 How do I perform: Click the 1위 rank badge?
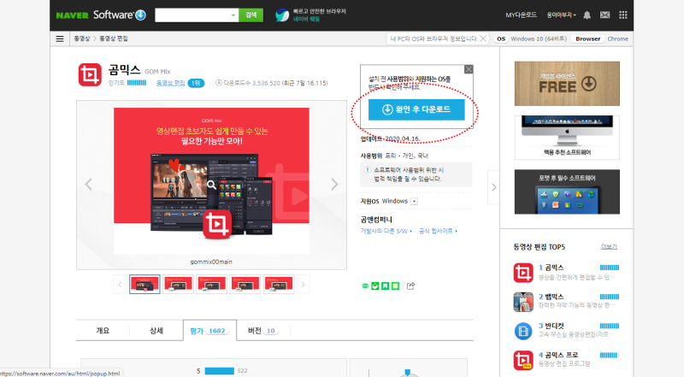tap(196, 83)
